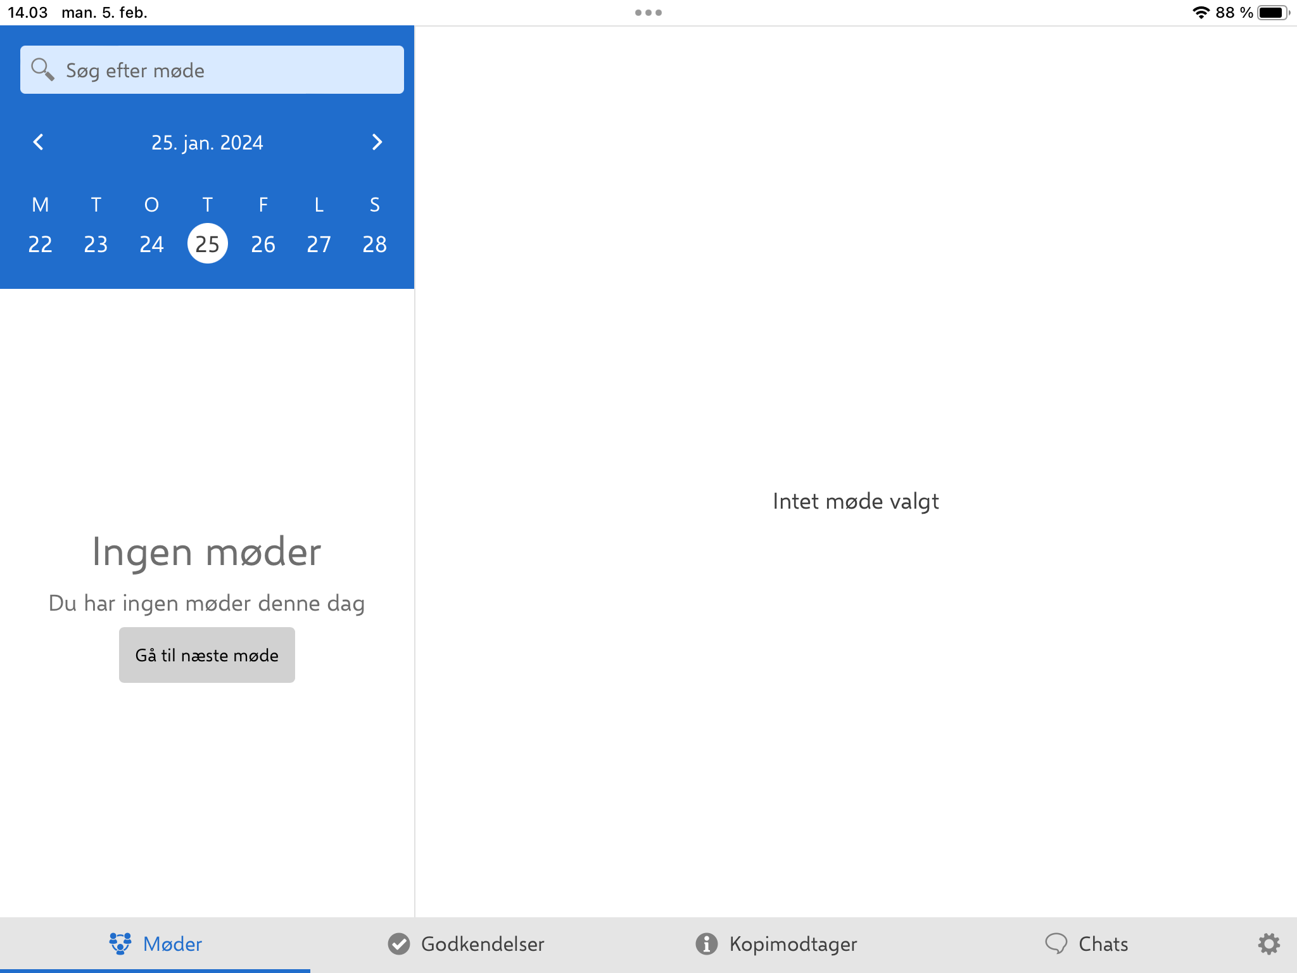This screenshot has height=973, width=1297.
Task: Tap 'Ingen møder' heading text
Action: point(207,552)
